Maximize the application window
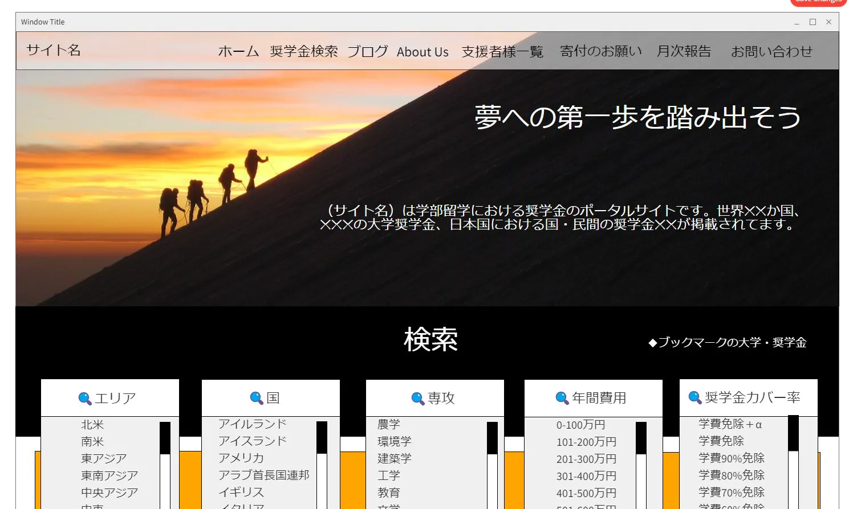 813,22
